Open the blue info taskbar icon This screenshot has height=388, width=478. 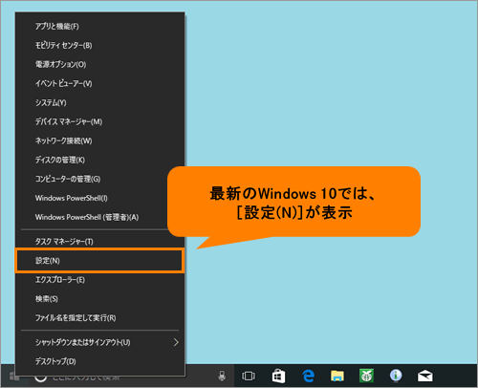396,376
